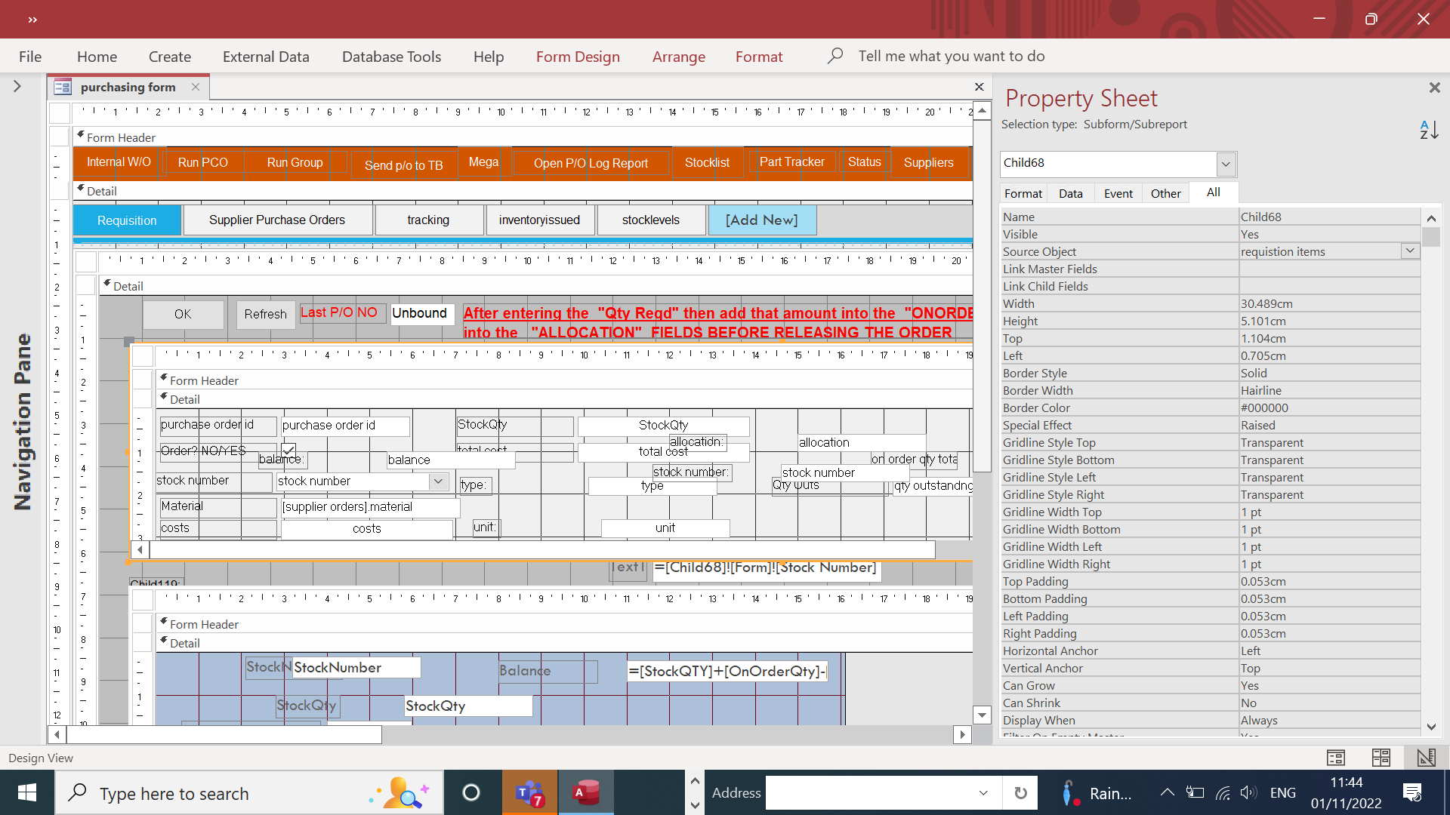Open the stock number combo box dropdown
The image size is (1450, 815).
coord(438,481)
